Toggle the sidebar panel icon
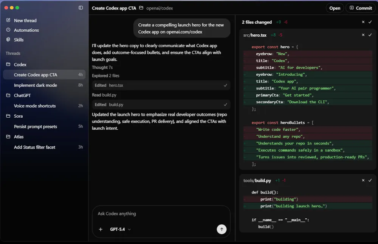The height and width of the screenshot is (244, 378). pyautogui.click(x=81, y=8)
